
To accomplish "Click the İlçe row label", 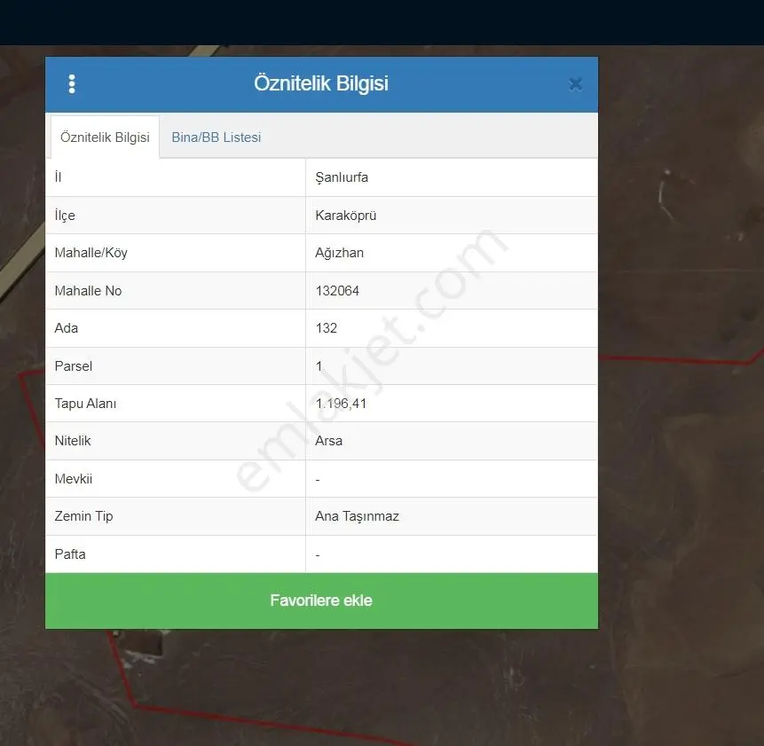I will click(65, 216).
